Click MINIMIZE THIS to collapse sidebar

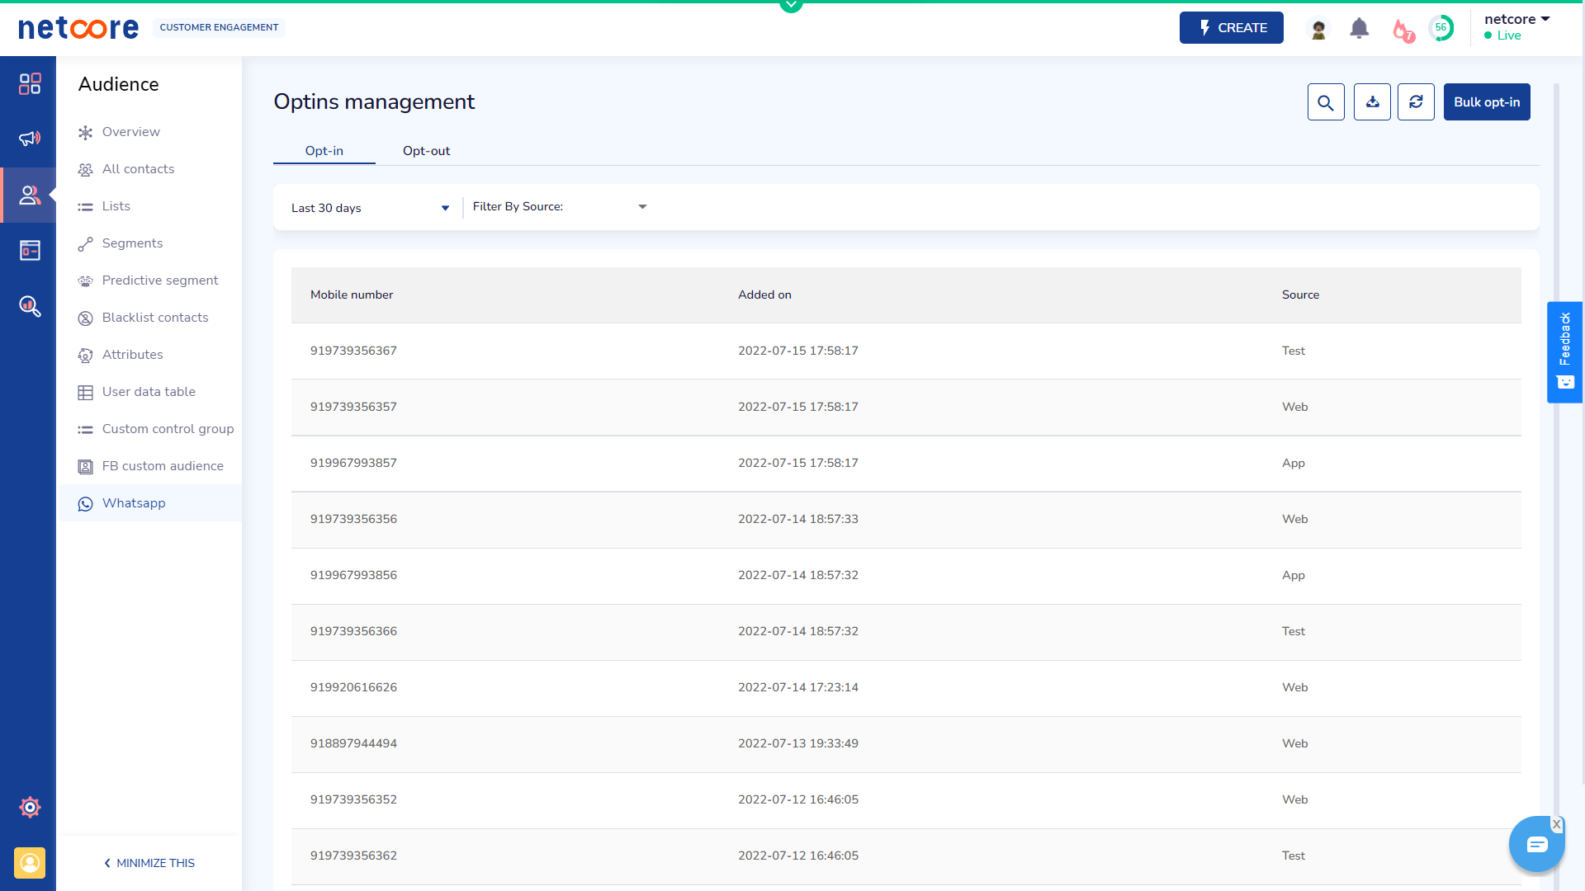149,863
